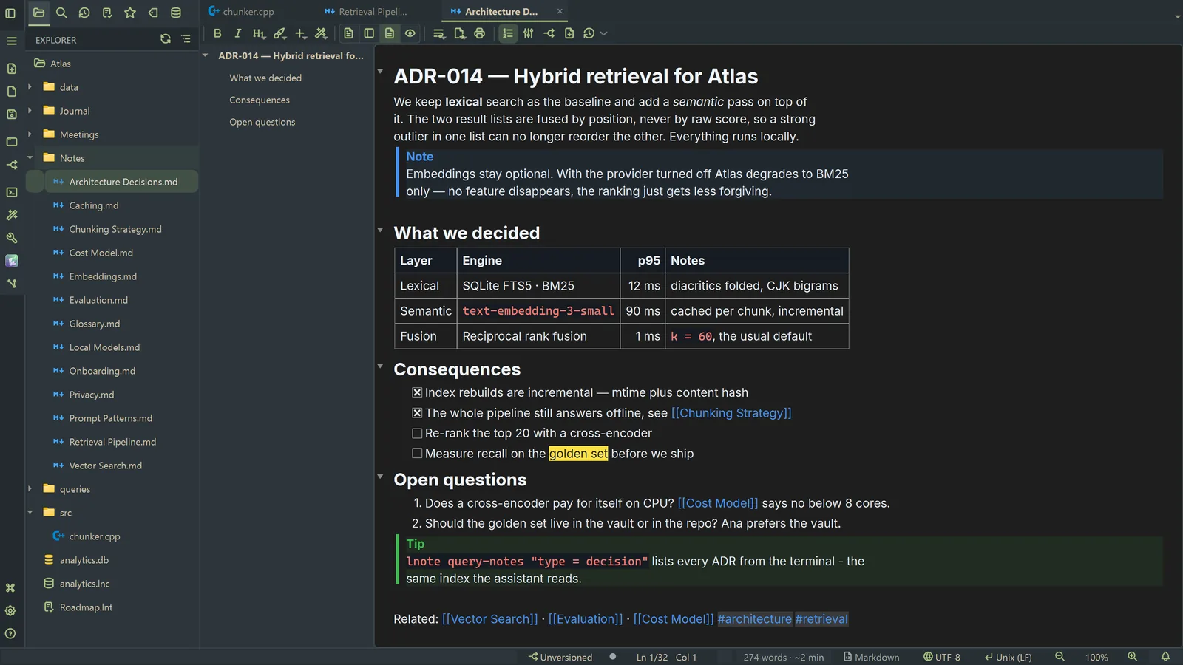Open the [[Vector Search]] related link
The image size is (1183, 665).
490,619
